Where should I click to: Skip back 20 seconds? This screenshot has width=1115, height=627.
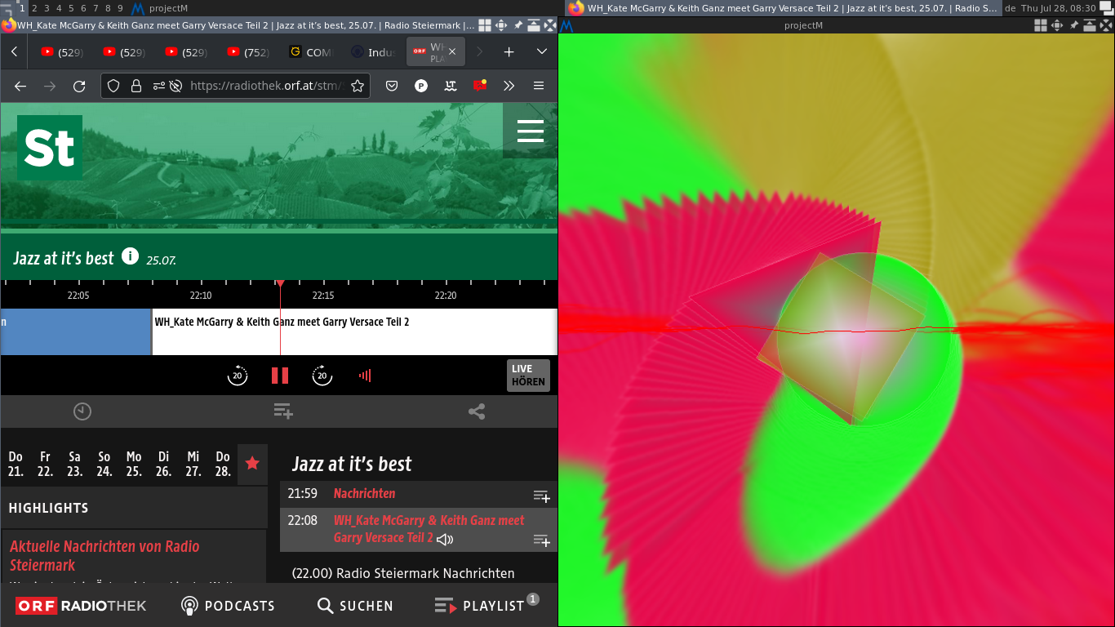click(x=238, y=376)
